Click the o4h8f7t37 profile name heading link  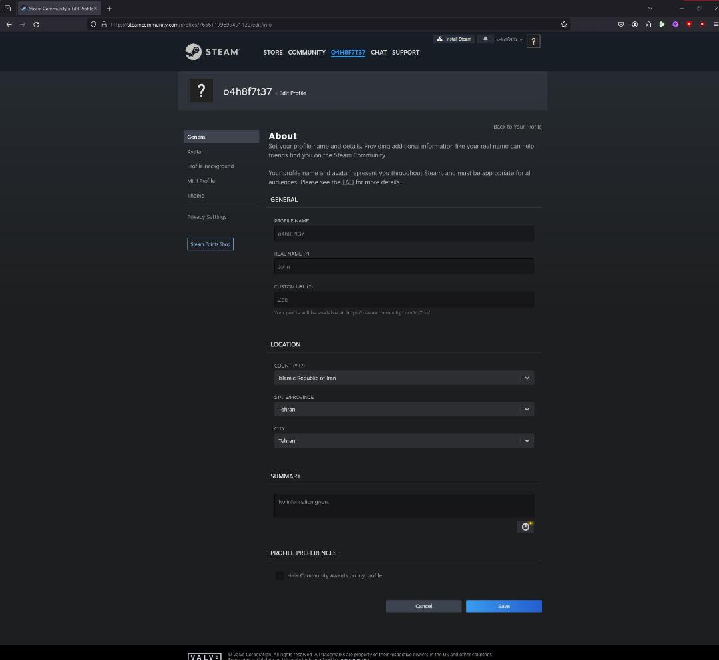pyautogui.click(x=247, y=91)
